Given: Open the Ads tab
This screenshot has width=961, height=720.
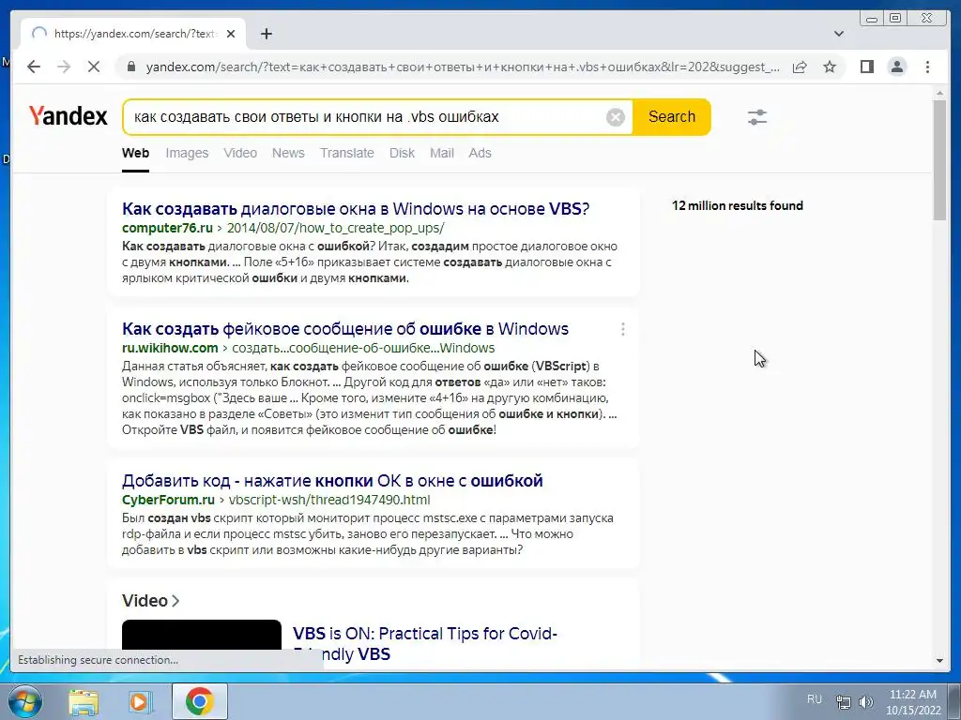Looking at the screenshot, I should 480,153.
